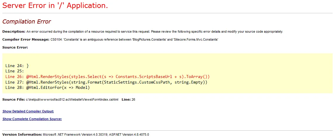Click the Description label text
Screen dimensions: 335x138
(x=14, y=32)
